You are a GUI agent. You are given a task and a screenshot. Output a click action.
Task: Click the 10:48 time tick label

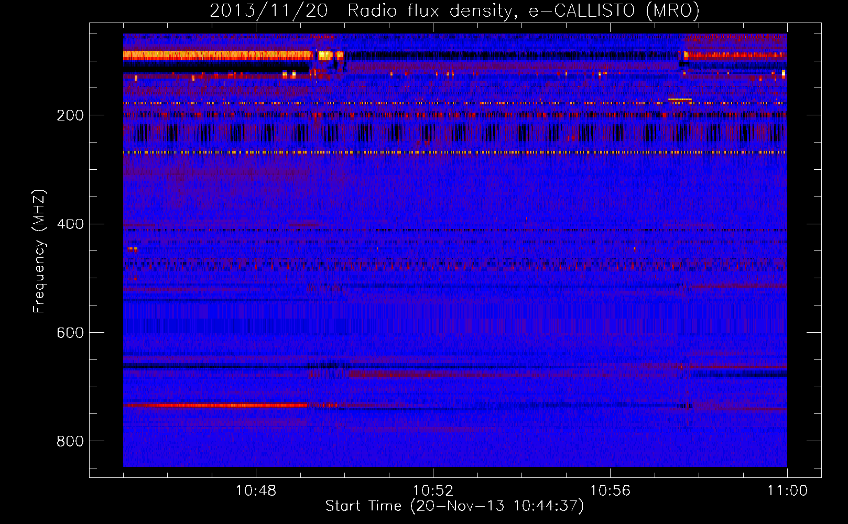[x=256, y=491]
